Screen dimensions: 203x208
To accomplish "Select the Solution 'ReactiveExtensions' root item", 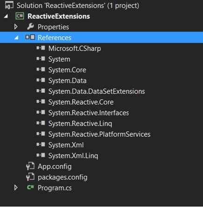I will point(78,6).
